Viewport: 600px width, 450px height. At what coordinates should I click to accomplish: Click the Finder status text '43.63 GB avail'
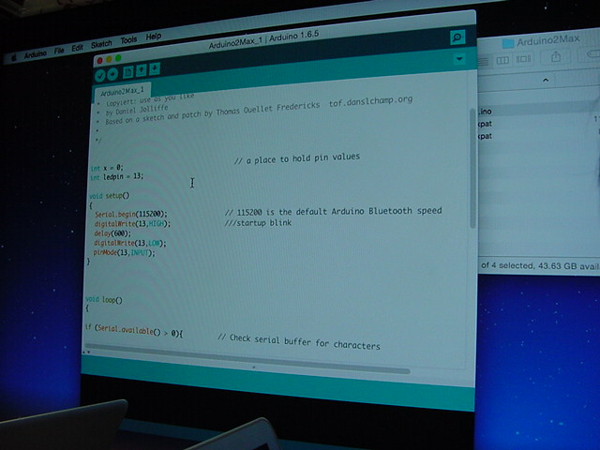(x=569, y=265)
